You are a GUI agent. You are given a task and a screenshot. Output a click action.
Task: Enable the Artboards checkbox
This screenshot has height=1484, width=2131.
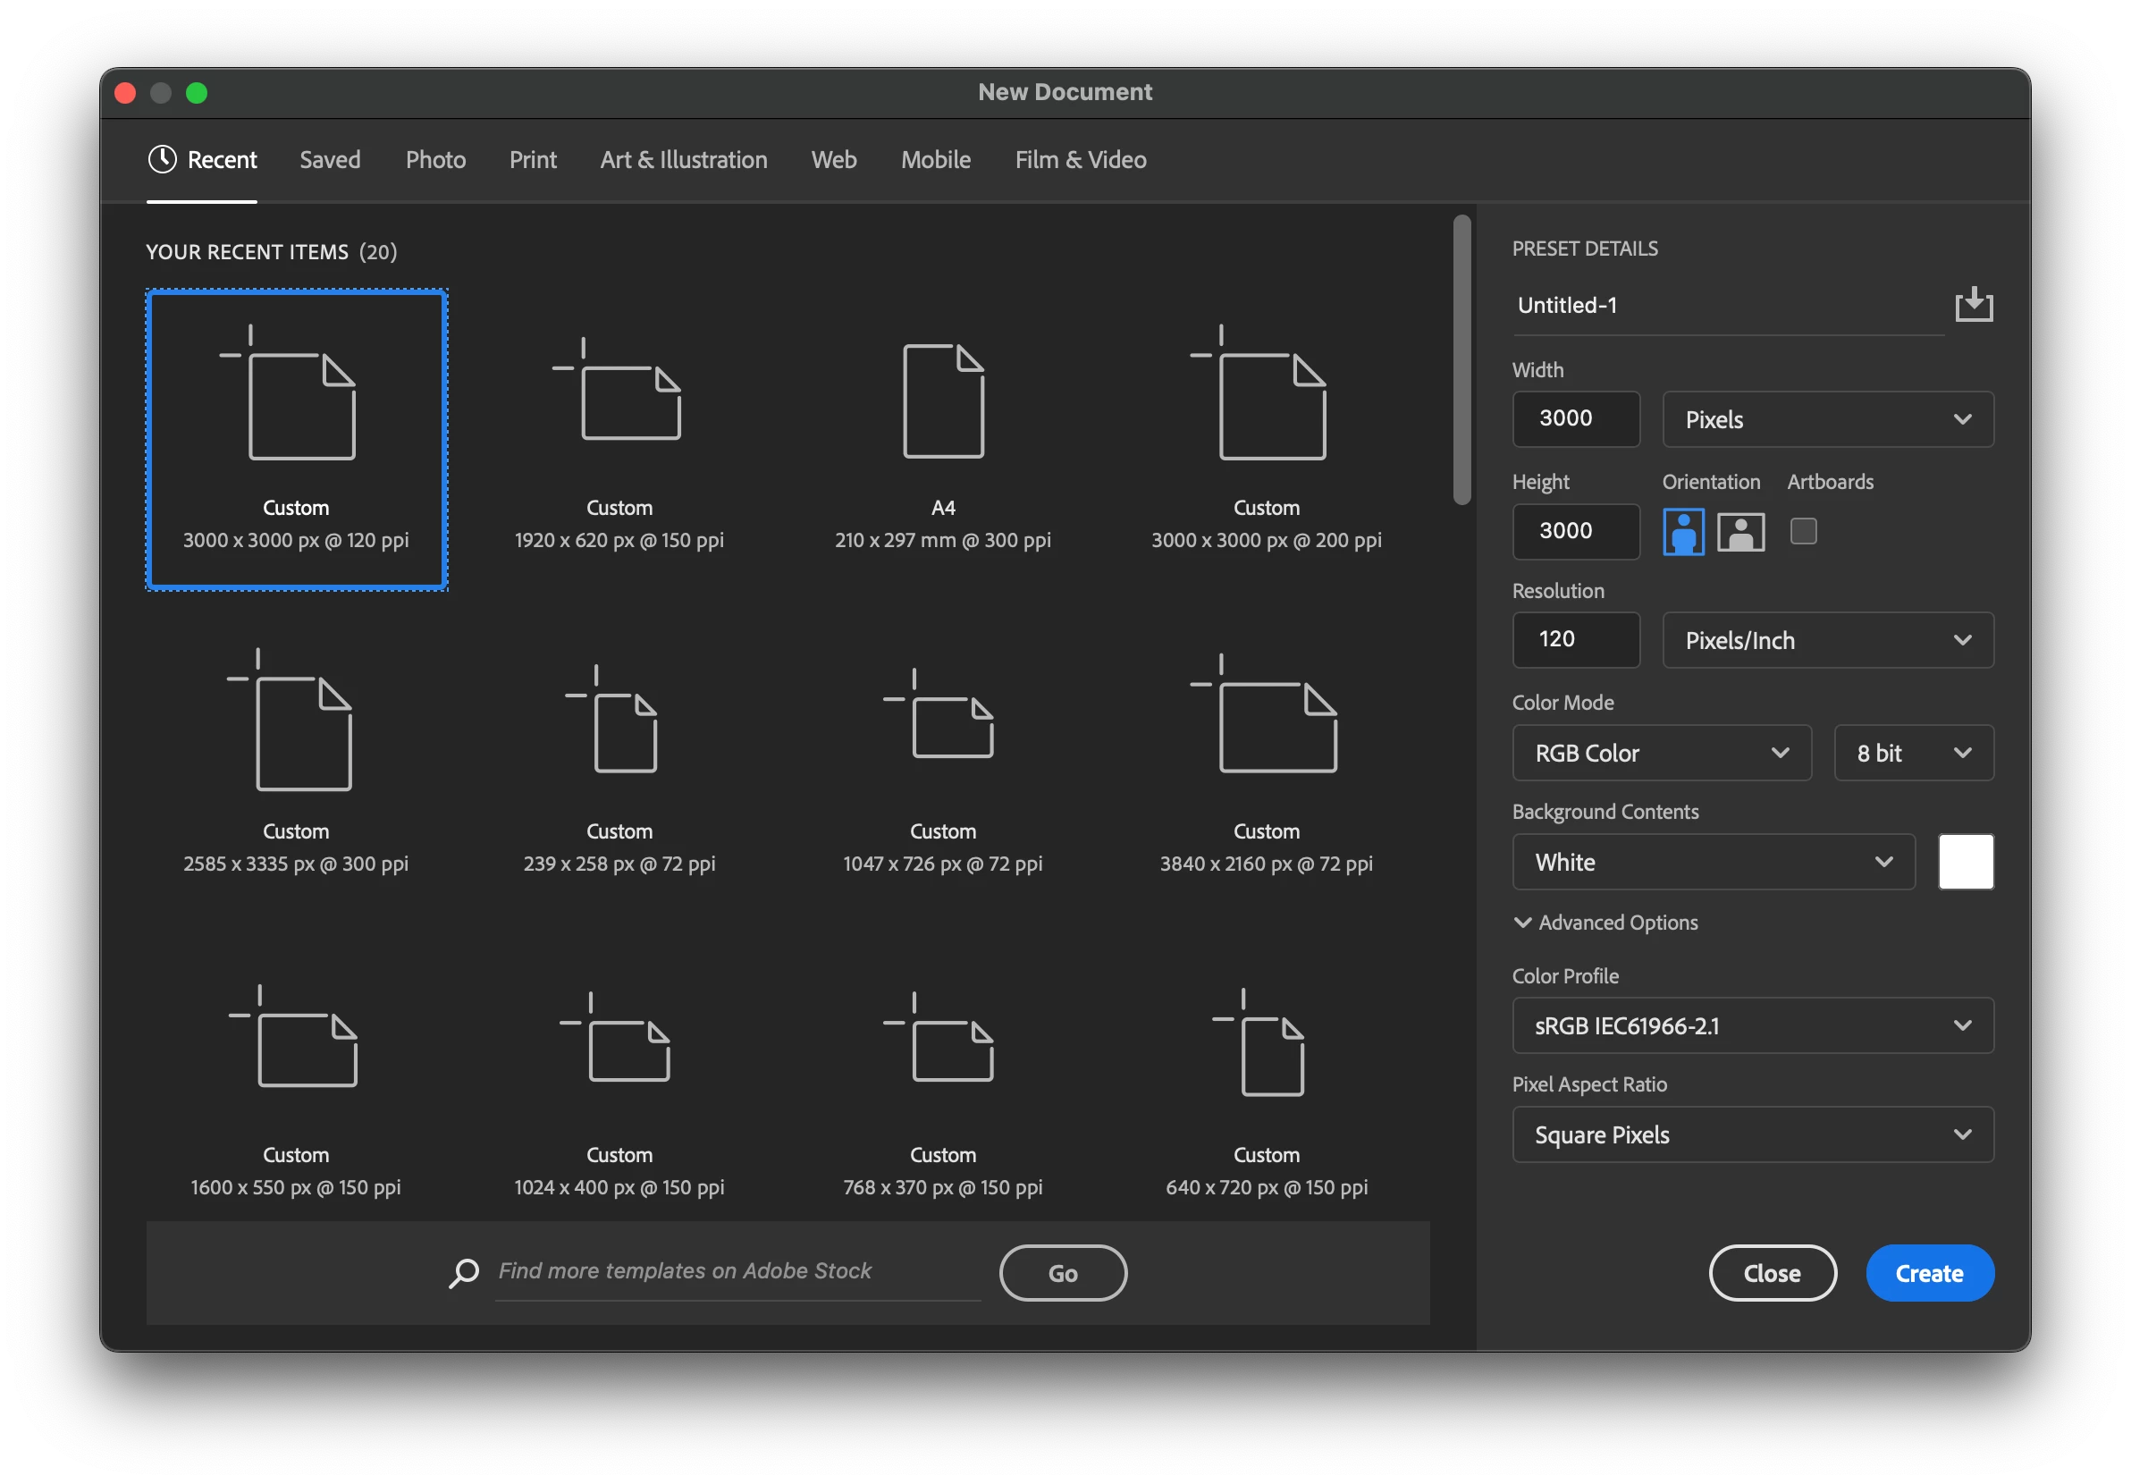tap(1802, 532)
